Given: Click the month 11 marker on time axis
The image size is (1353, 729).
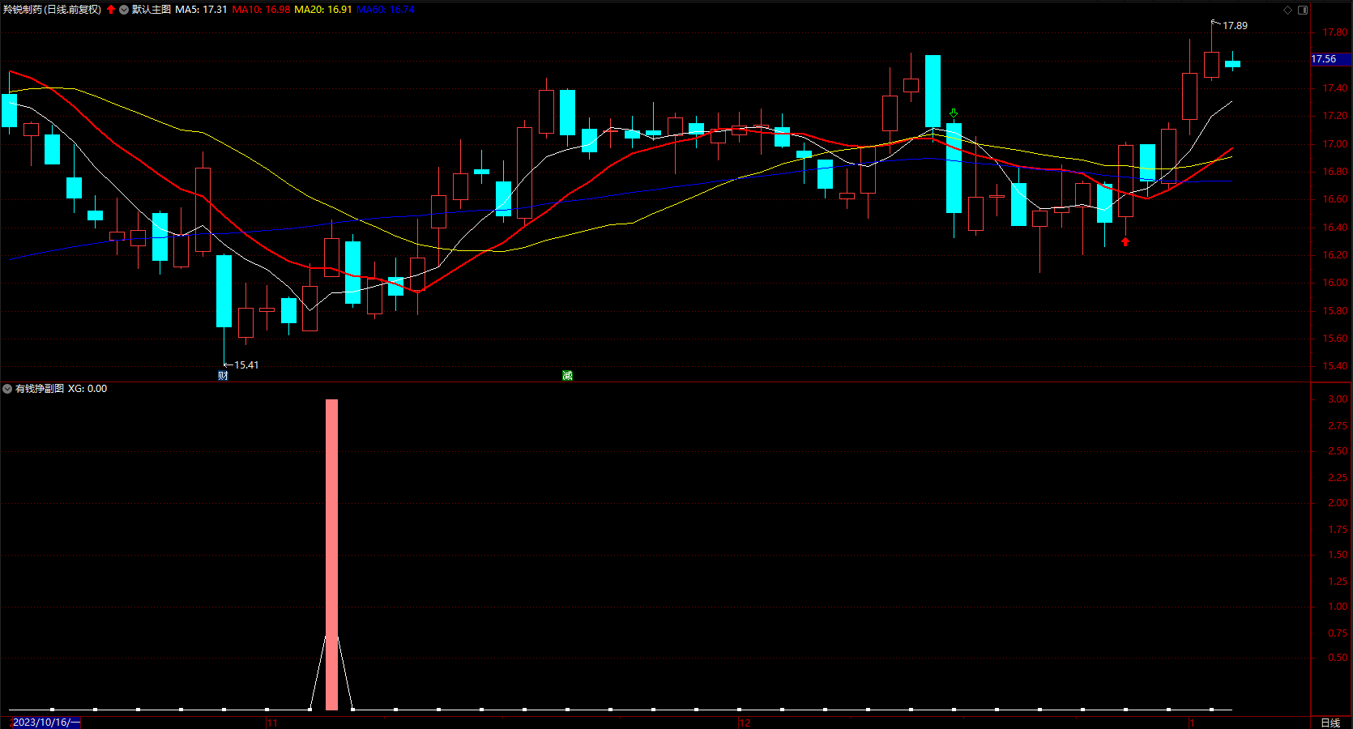Looking at the screenshot, I should [272, 723].
